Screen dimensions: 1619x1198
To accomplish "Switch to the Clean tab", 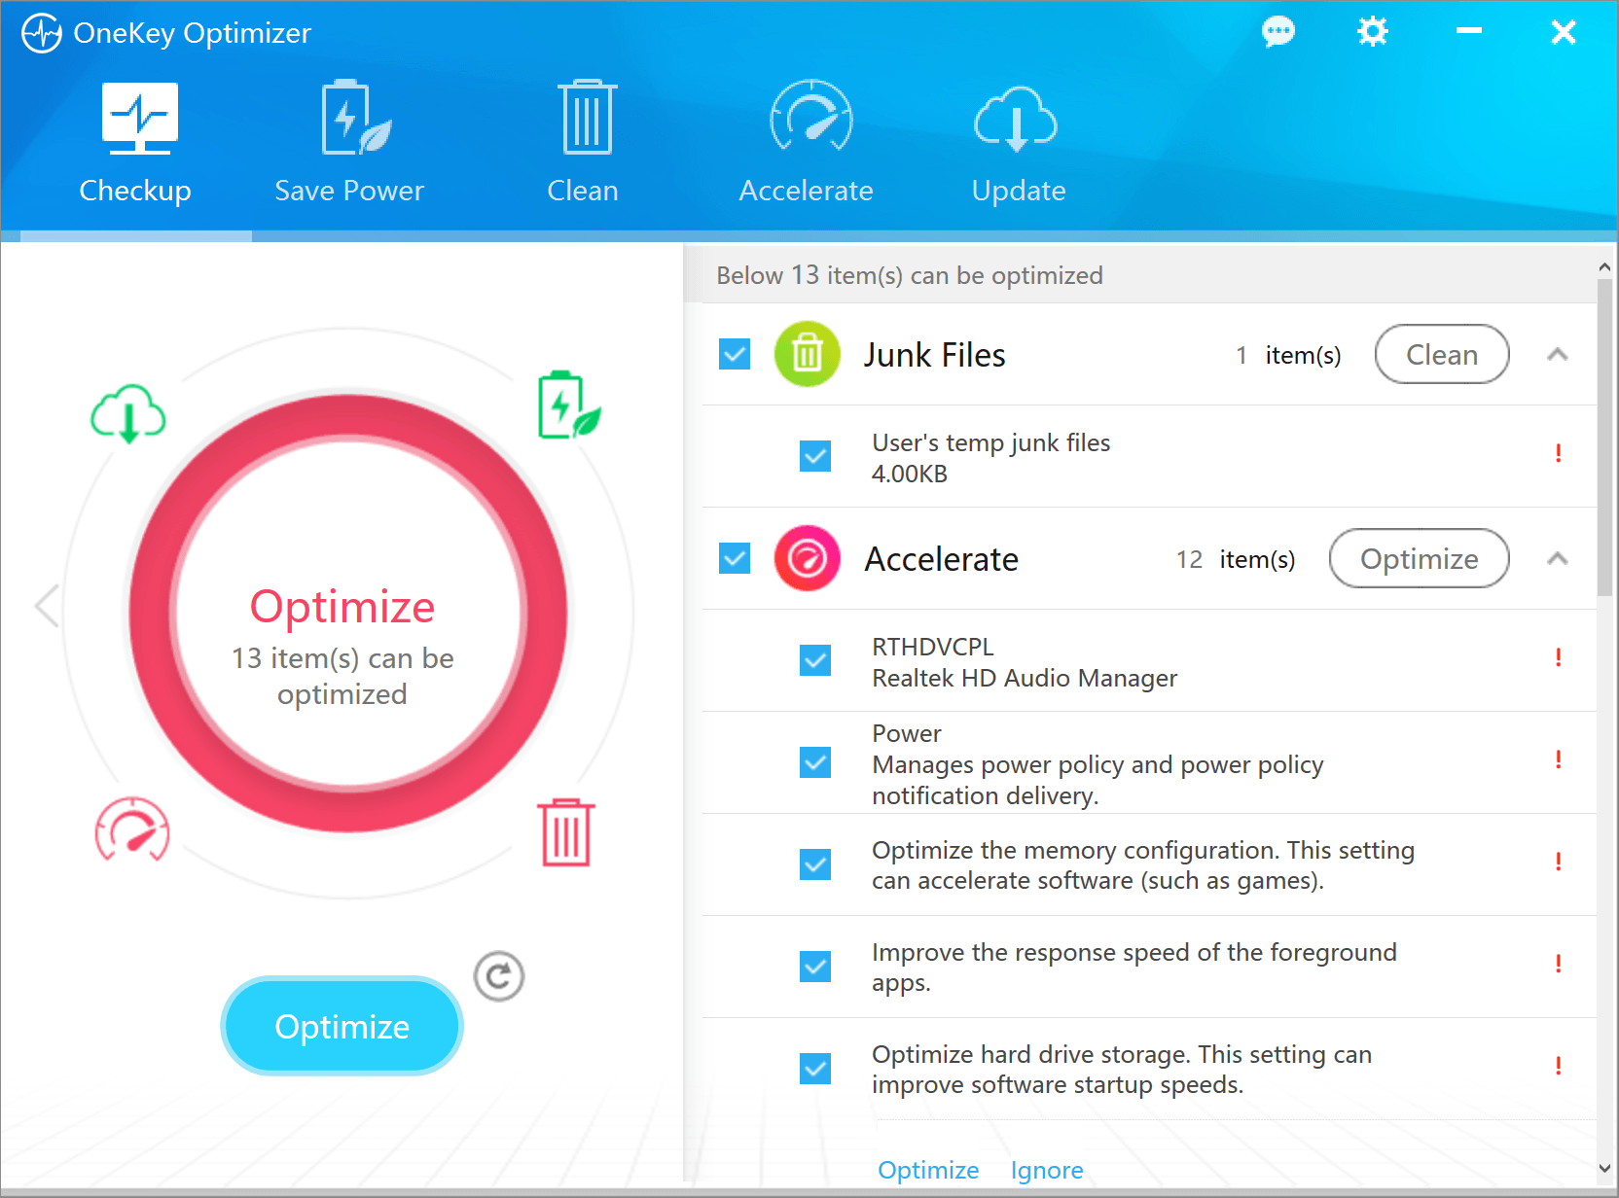I will pyautogui.click(x=582, y=146).
